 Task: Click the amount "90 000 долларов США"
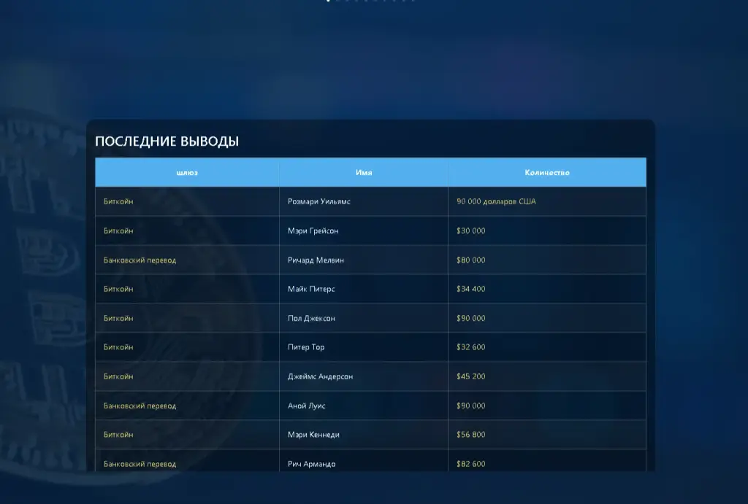pos(496,201)
